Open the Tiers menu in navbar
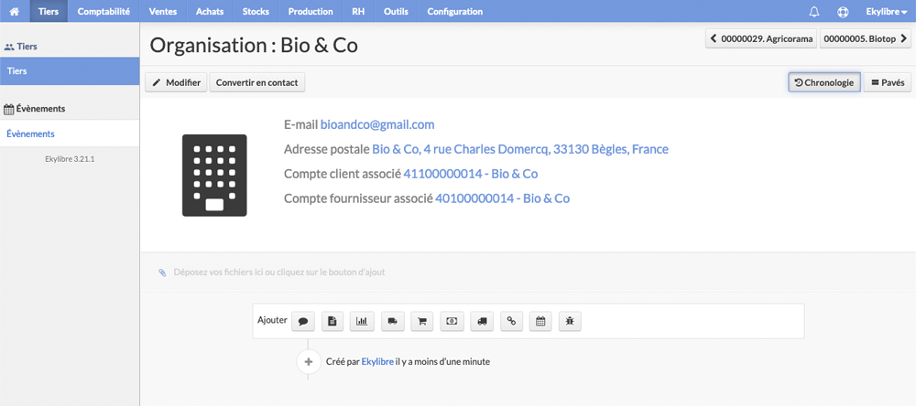Image resolution: width=916 pixels, height=406 pixels. (x=49, y=11)
